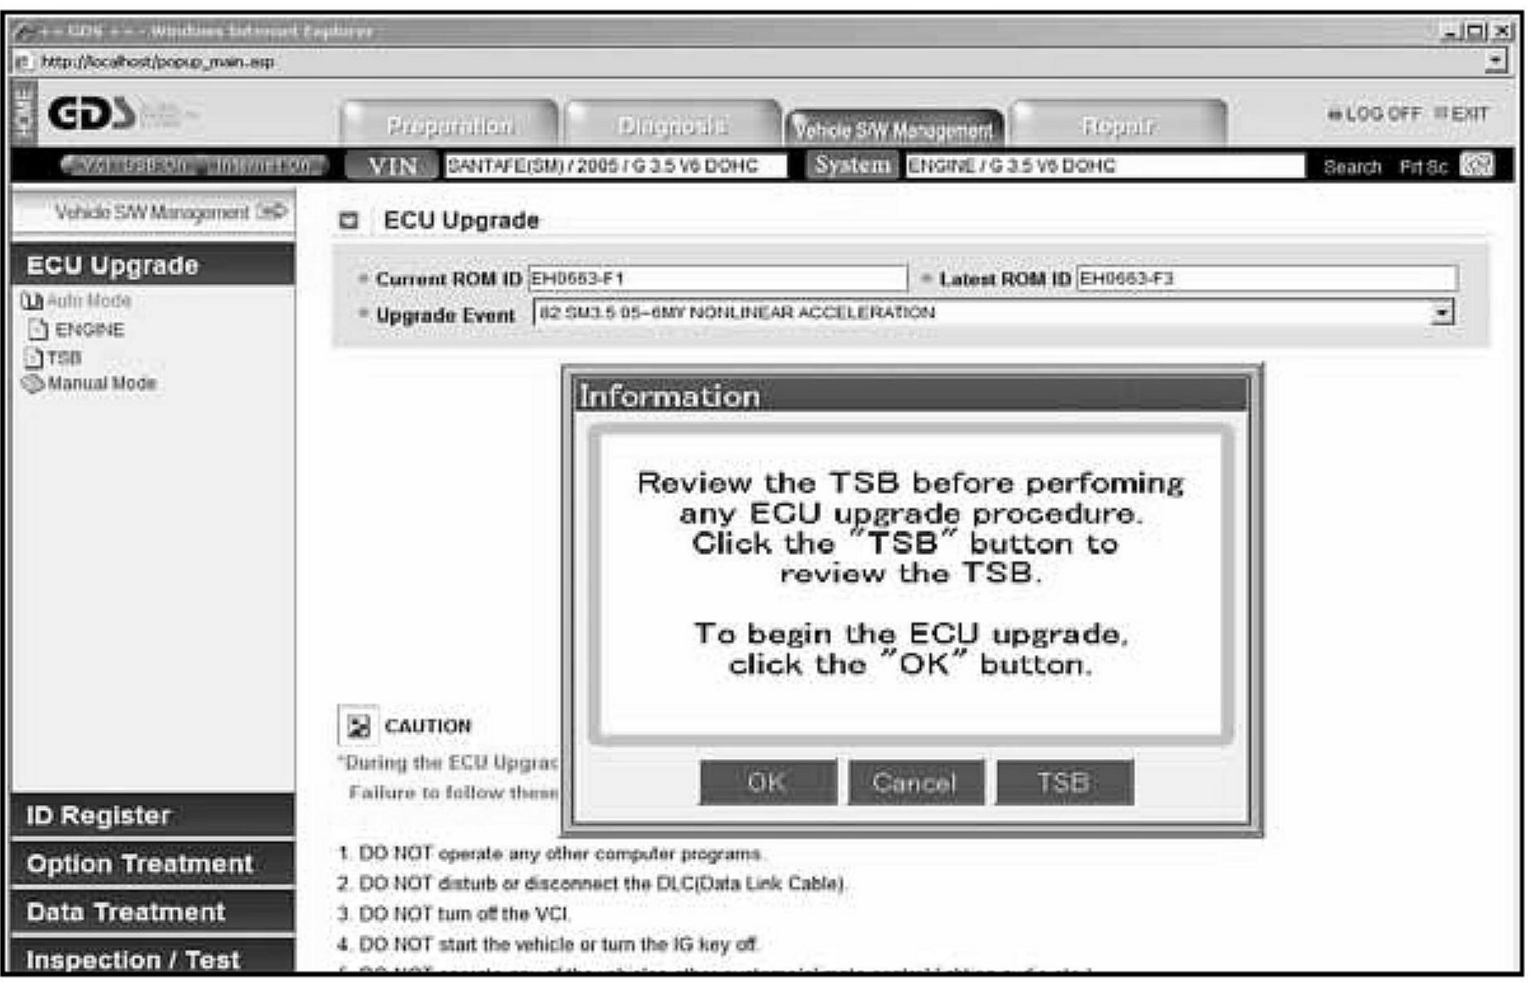Open the browser address bar dropdown

(1497, 61)
